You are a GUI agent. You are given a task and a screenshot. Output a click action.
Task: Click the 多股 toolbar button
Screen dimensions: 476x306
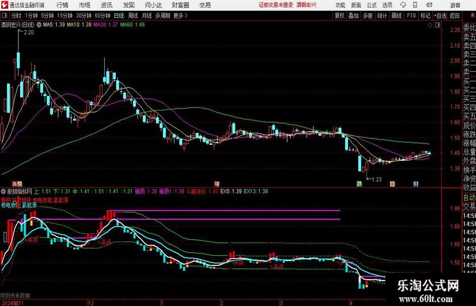pos(368,16)
